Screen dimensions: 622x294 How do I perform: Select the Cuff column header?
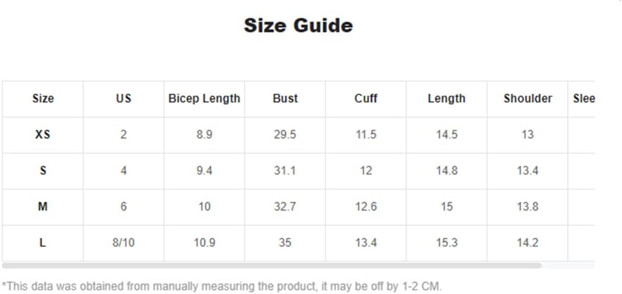[366, 99]
